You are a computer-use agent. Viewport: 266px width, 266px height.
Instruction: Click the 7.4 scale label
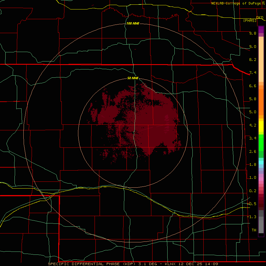tap(253, 73)
